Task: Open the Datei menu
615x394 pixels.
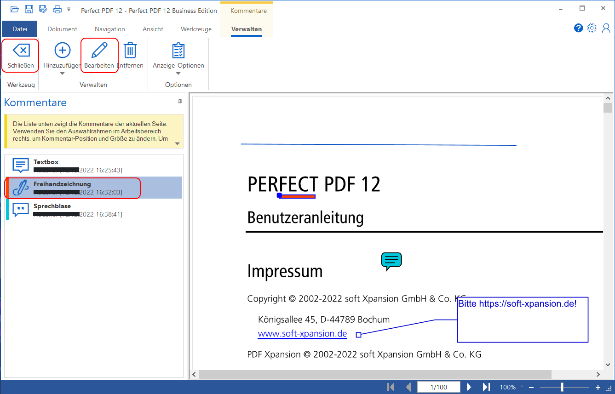Action: (x=20, y=29)
